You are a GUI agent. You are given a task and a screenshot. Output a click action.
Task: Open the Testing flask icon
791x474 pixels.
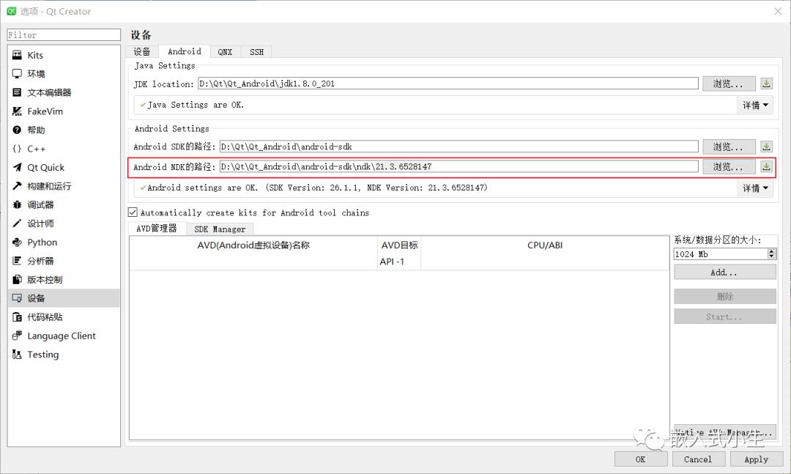tap(17, 355)
